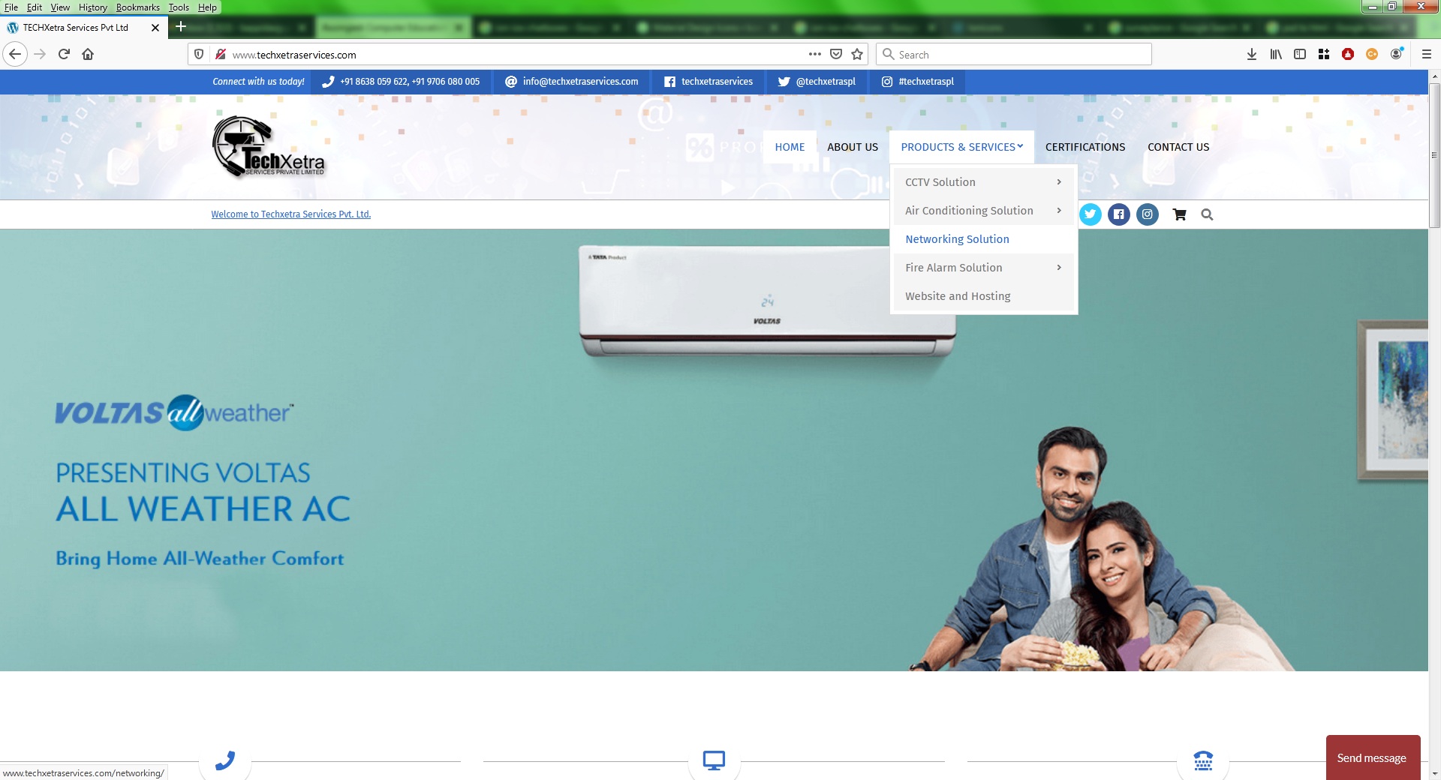The image size is (1441, 780).
Task: Open the Help menu
Action: [x=207, y=7]
